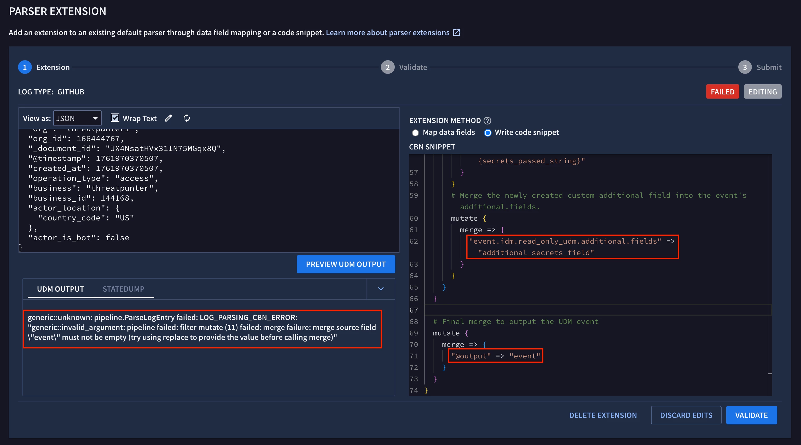Click the VALIDATE button
Viewport: 801px width, 445px height.
click(751, 415)
